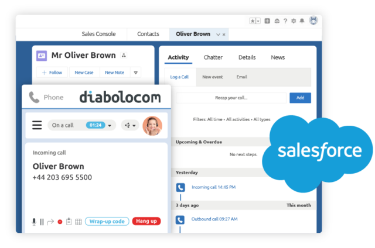Open the Details tab

(247, 57)
